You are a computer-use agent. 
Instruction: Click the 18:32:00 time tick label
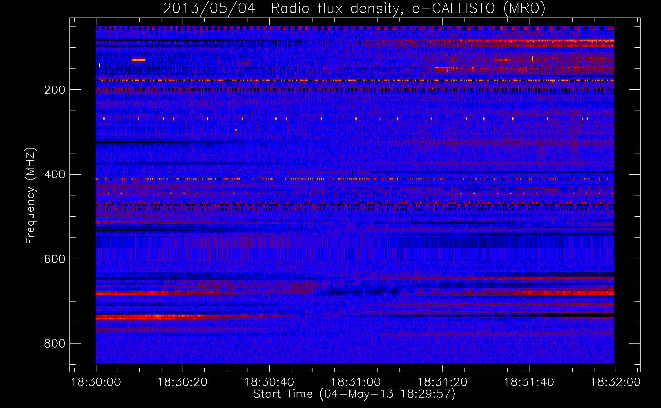point(616,382)
